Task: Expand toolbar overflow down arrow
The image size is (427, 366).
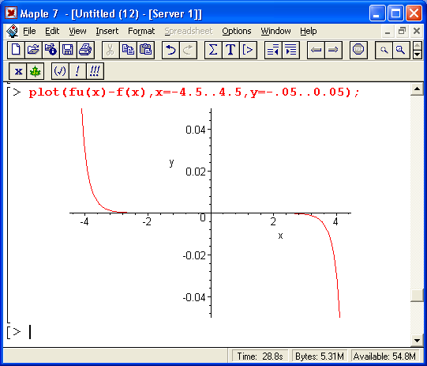Action: point(418,55)
